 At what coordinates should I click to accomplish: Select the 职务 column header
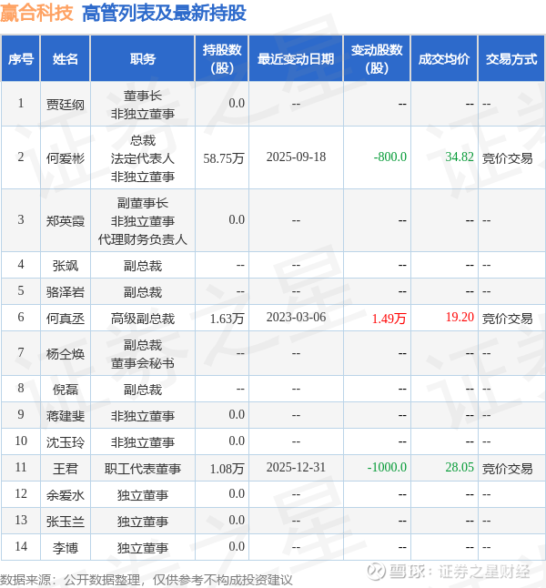click(143, 58)
